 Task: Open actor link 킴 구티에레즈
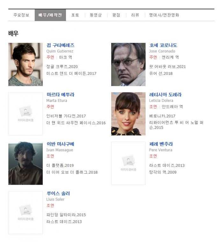[61, 45]
